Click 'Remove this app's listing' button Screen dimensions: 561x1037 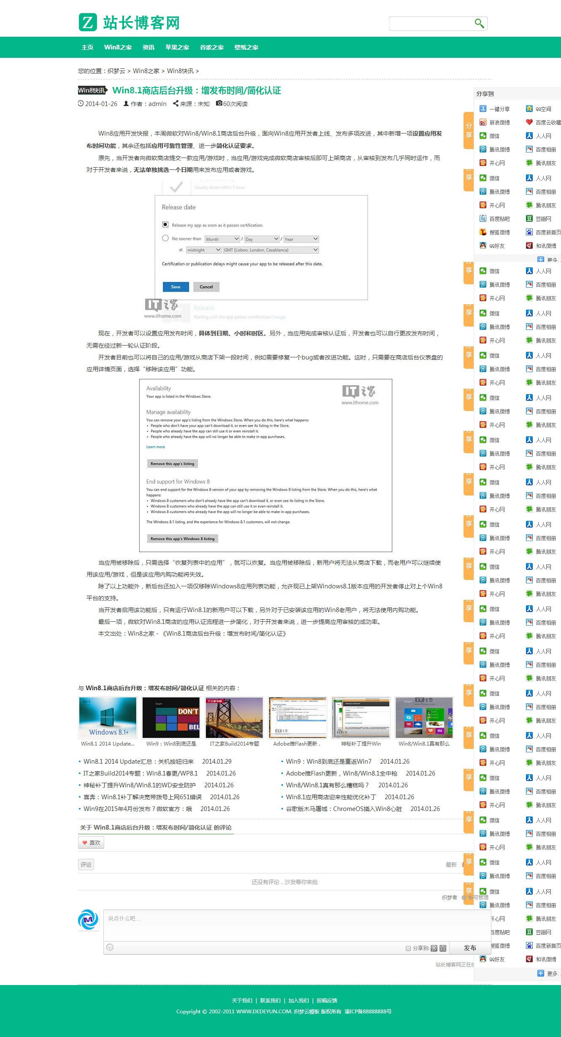173,463
